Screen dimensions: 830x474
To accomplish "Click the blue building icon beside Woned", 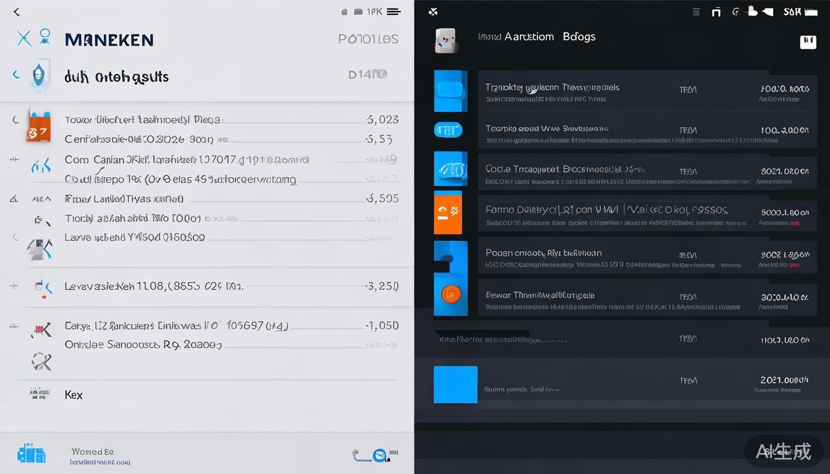I will click(31, 454).
